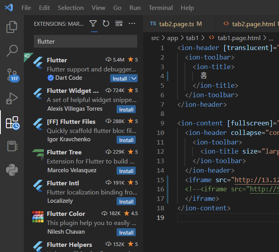
Task: Install [FF] Flutter Files by Igor Kravchenko
Action: 126,140
